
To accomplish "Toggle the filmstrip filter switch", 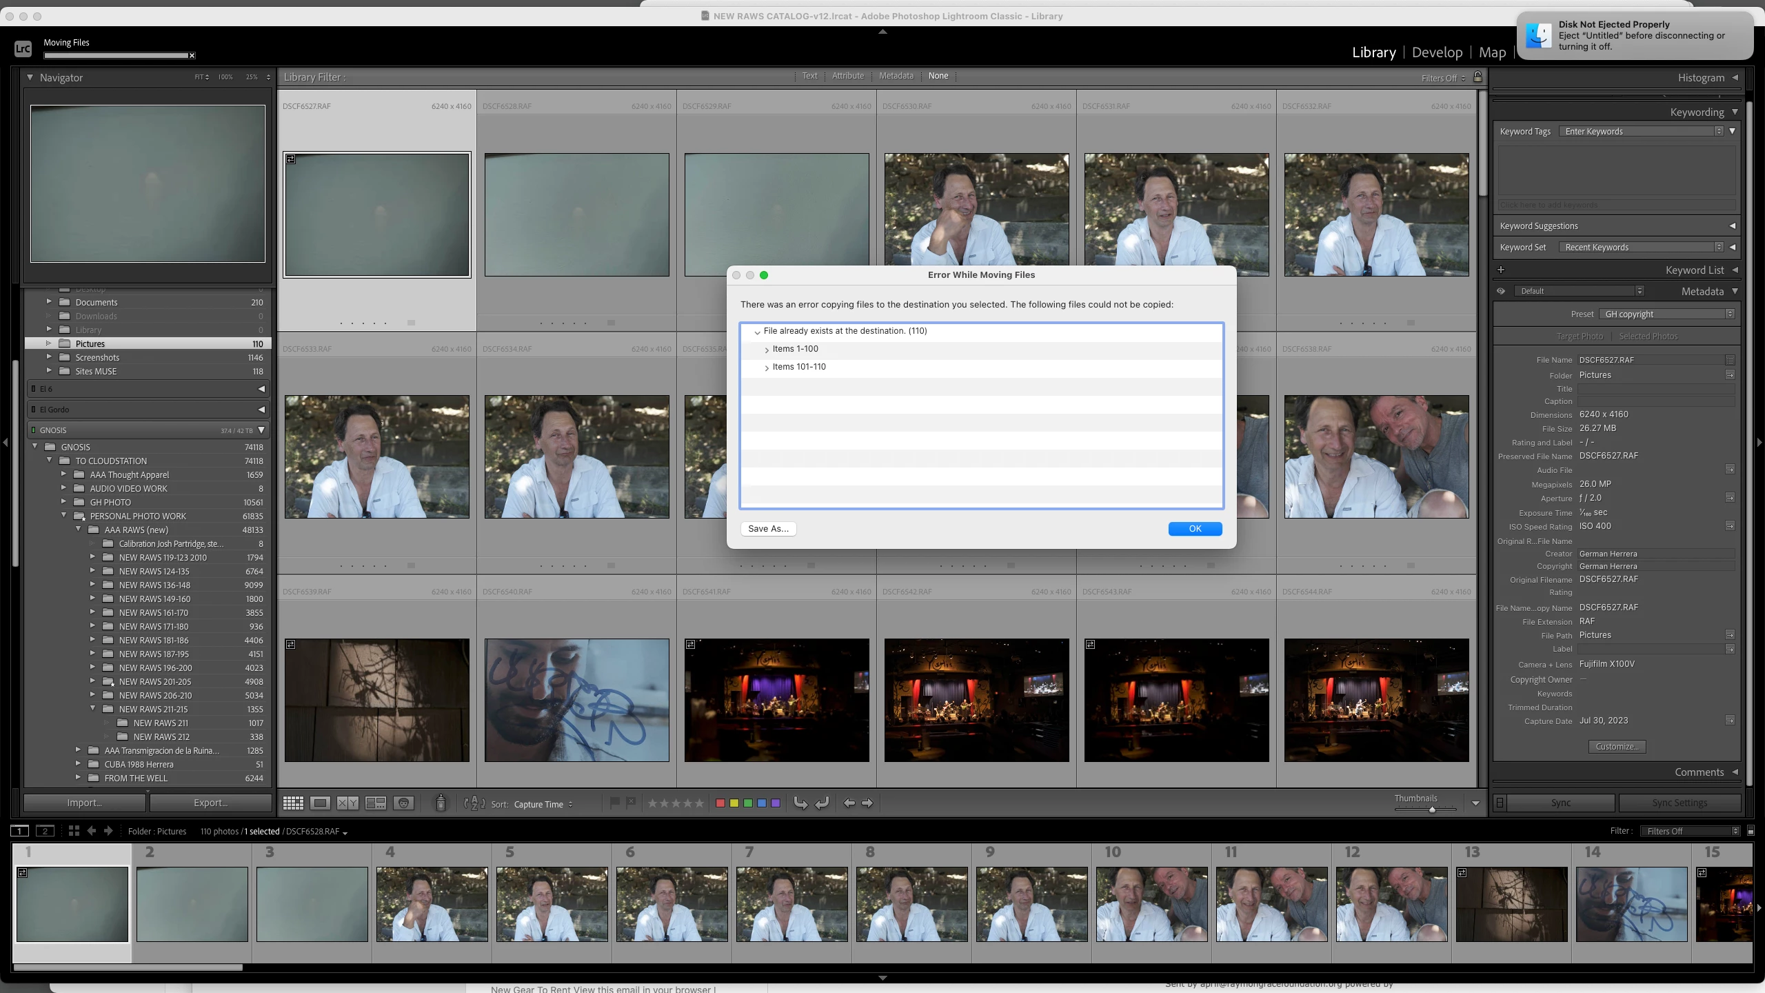I will (1751, 831).
